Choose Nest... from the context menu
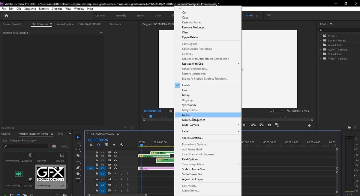 click(186, 115)
